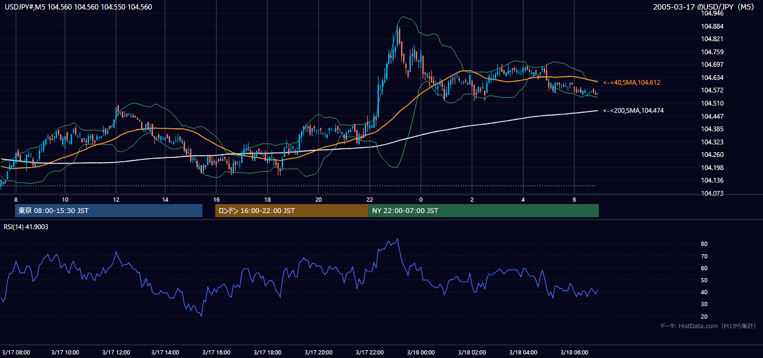Image resolution: width=763 pixels, height=358 pixels.
Task: Click price axis label 104.821
Action: (712, 39)
